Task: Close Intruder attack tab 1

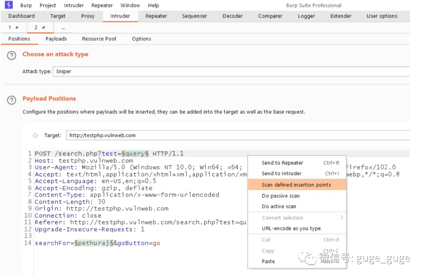Action: tap(17, 27)
